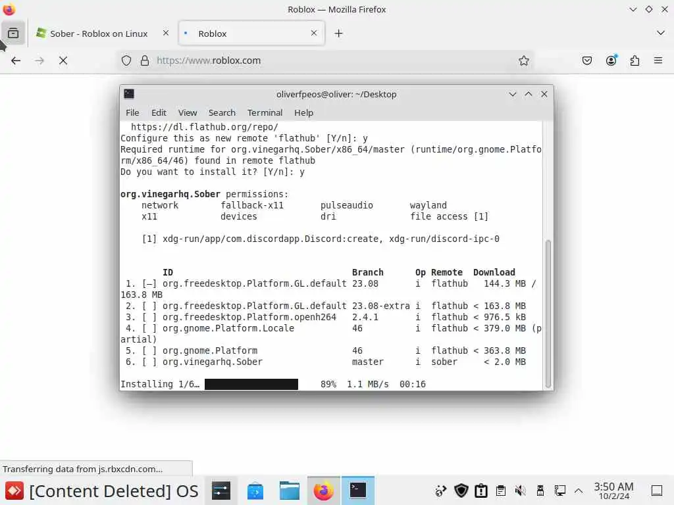Open terminal Search menu
Image resolution: width=674 pixels, height=505 pixels.
tap(222, 112)
